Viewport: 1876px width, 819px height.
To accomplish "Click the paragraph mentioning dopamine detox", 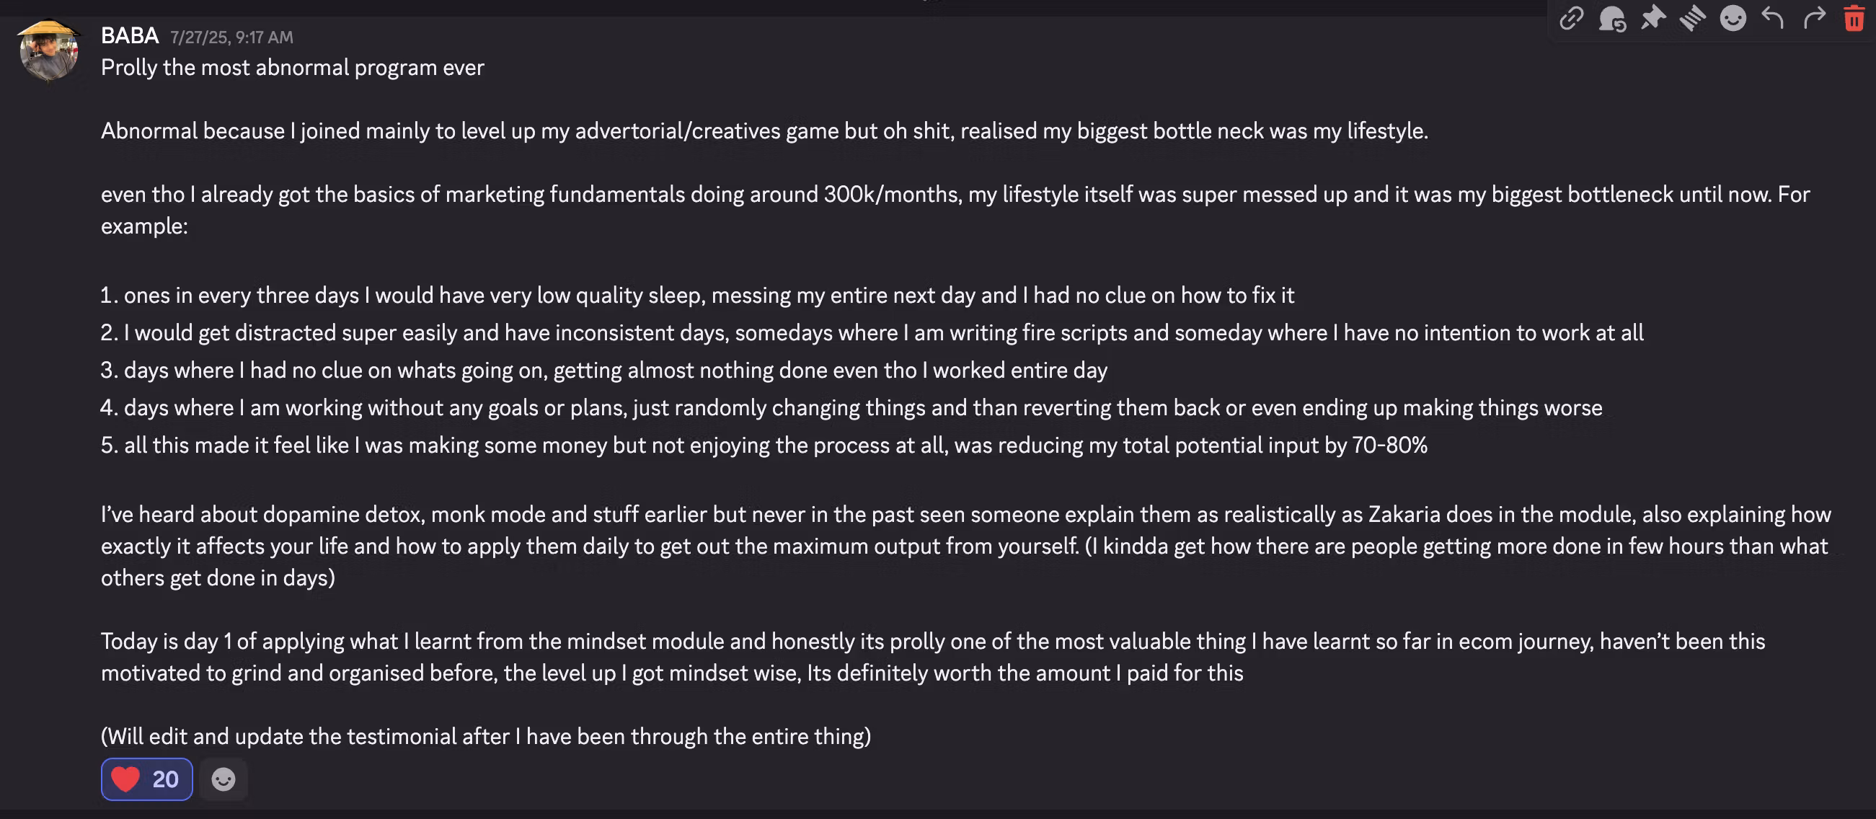I will pos(965,546).
